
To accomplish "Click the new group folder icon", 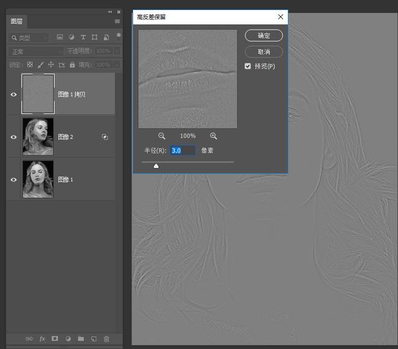I will (x=81, y=338).
